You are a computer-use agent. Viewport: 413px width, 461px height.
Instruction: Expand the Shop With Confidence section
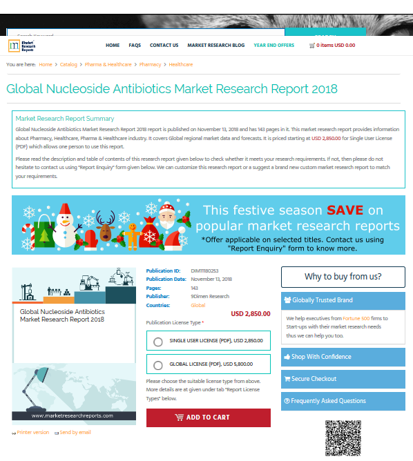[x=343, y=357]
